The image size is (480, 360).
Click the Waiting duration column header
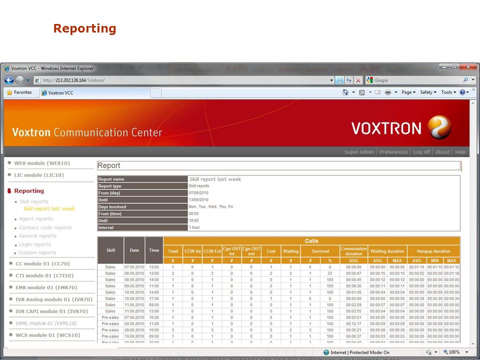pos(387,251)
